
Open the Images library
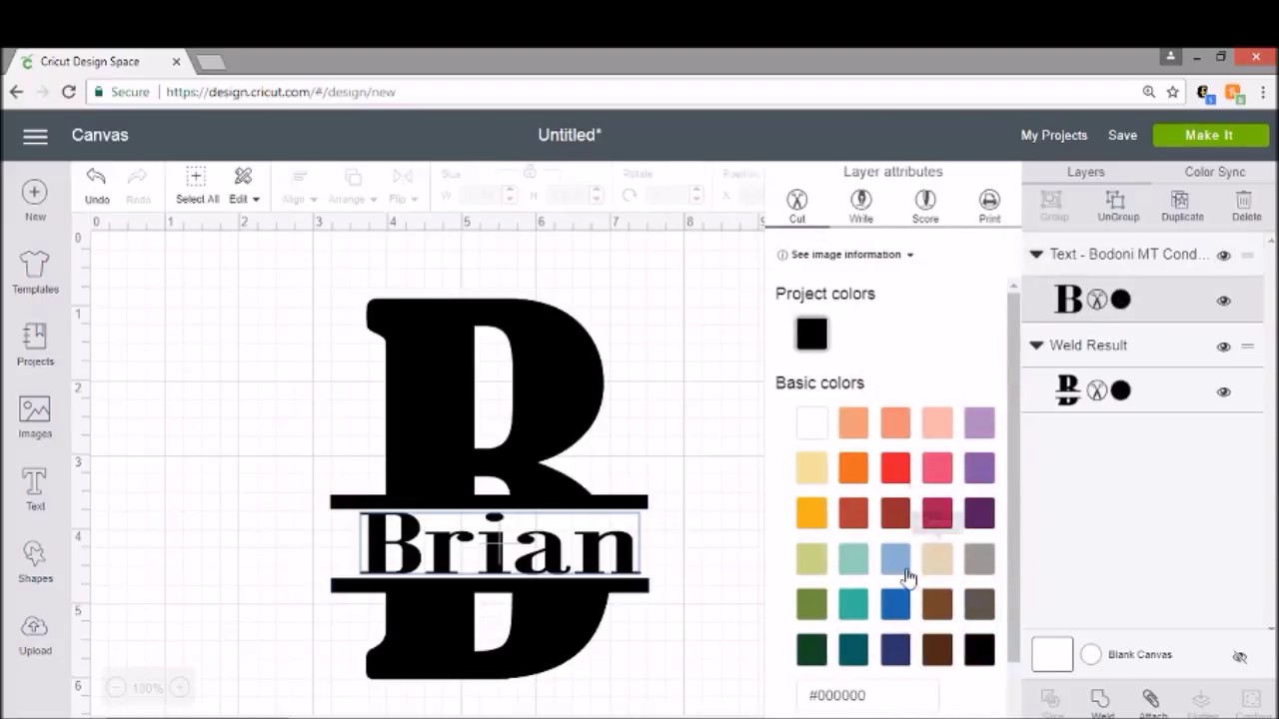click(x=35, y=417)
